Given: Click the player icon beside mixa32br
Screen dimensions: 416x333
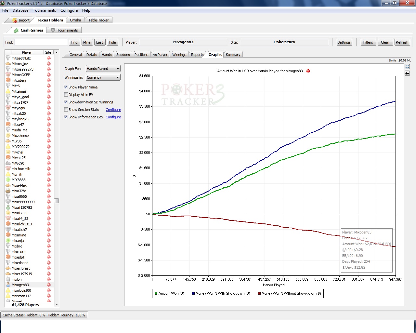Looking at the screenshot, I should [x=8, y=191].
